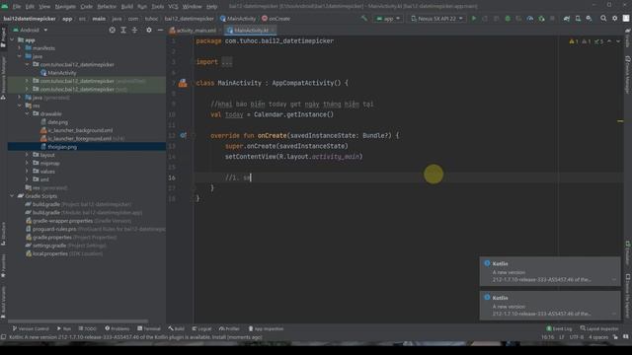
Task: Collapse the app module node
Action: 12,39
